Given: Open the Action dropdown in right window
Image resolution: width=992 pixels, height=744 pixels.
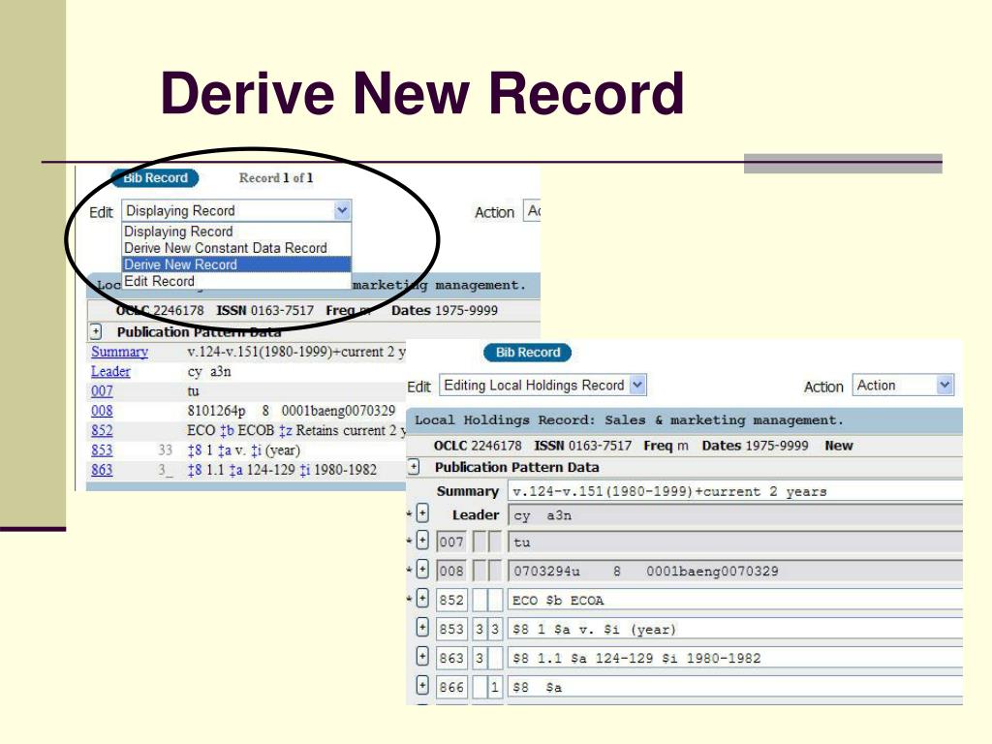Looking at the screenshot, I should coord(903,385).
